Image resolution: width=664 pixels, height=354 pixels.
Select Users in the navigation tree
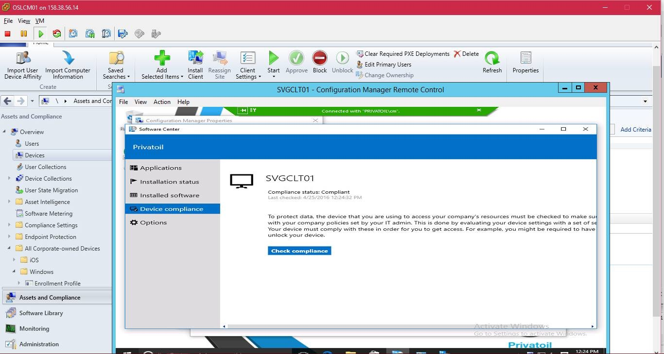[32, 144]
